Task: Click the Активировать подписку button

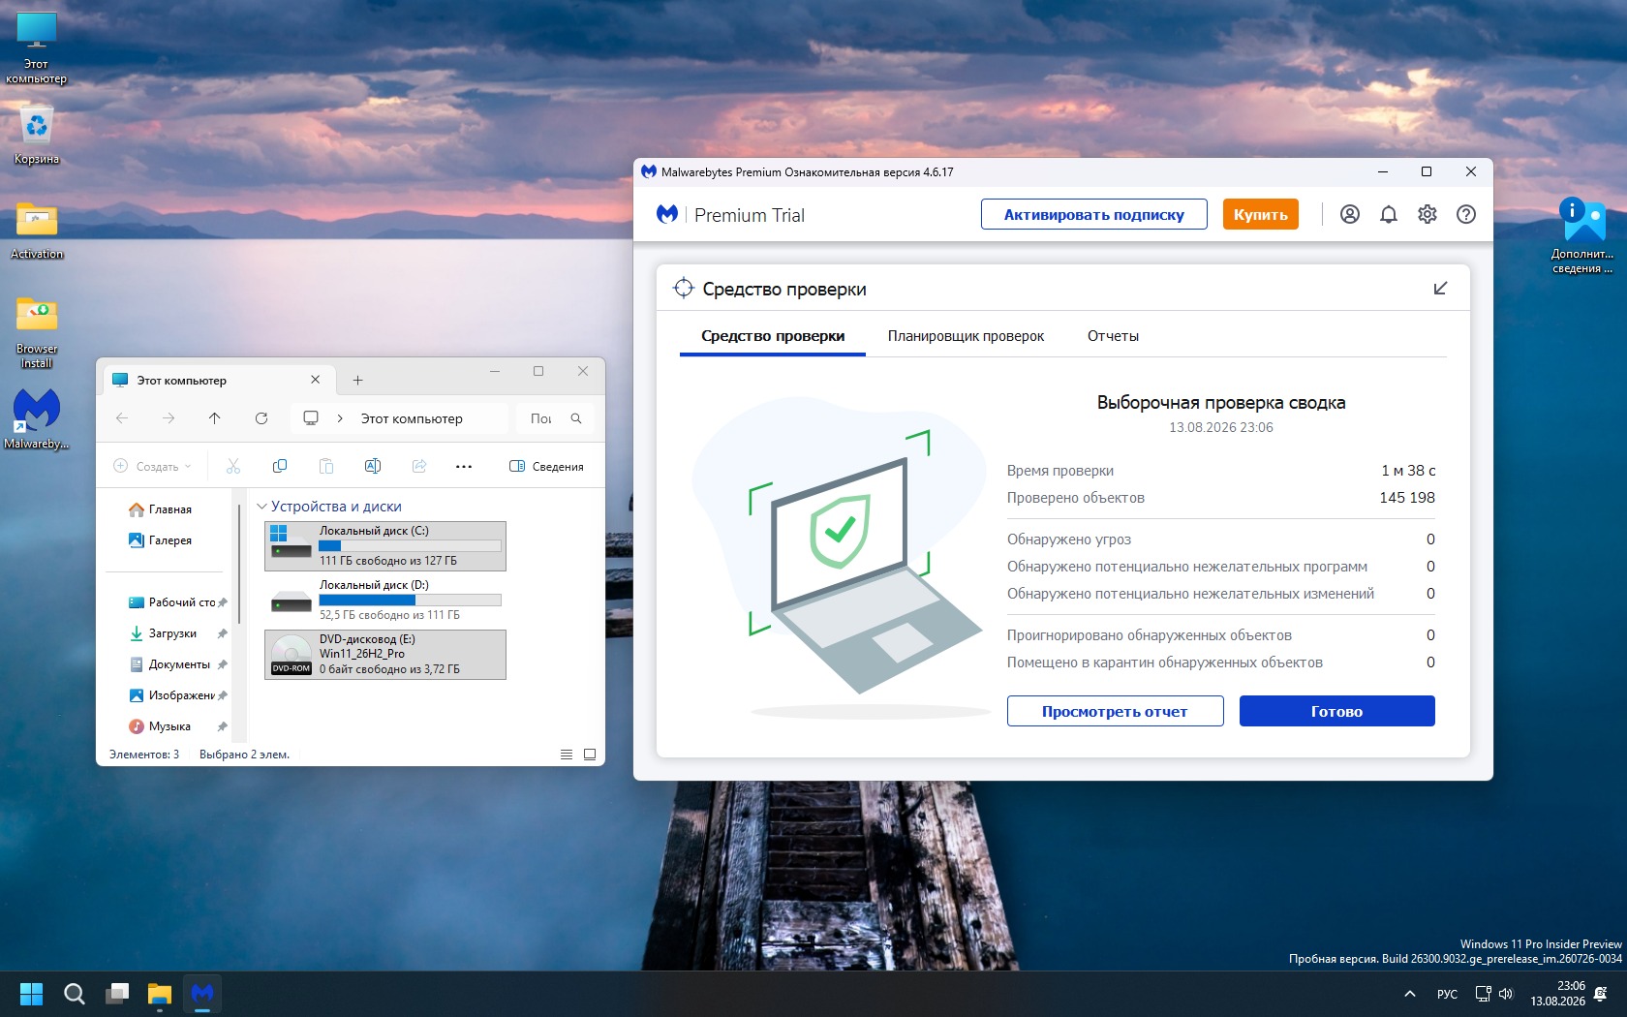Action: click(1094, 214)
